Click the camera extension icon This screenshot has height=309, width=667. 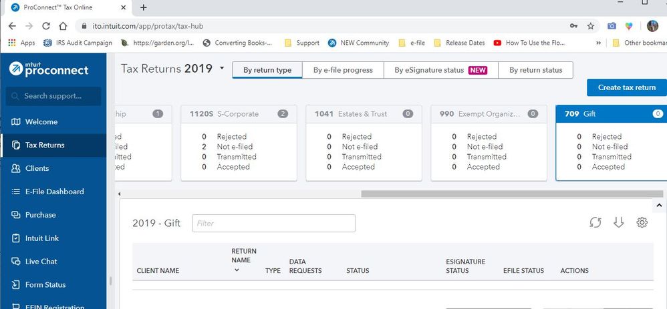[612, 26]
